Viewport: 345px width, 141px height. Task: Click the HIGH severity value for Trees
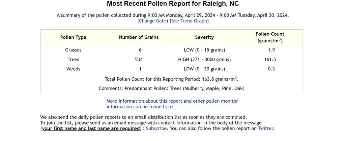tap(204, 60)
